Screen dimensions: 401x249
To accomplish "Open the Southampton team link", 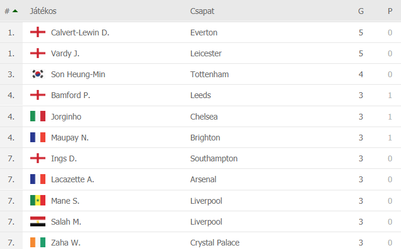I will (214, 158).
